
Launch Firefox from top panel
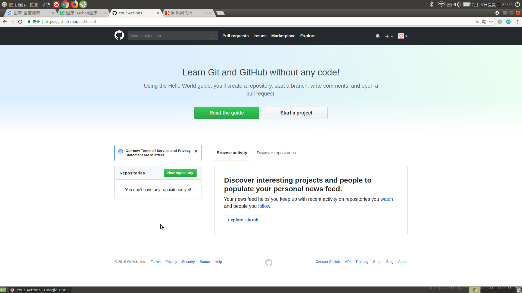(x=74, y=4)
